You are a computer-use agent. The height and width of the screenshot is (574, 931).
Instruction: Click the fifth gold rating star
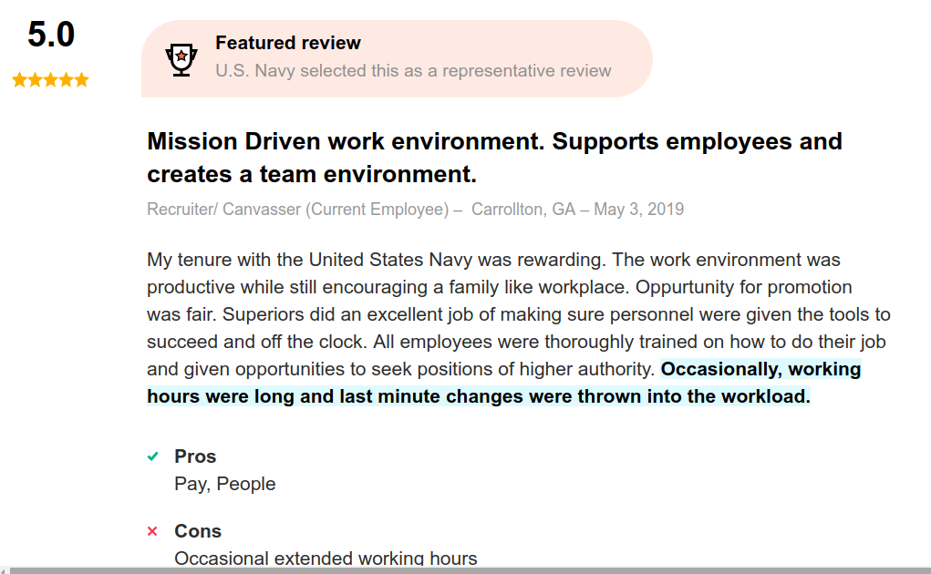pos(82,80)
